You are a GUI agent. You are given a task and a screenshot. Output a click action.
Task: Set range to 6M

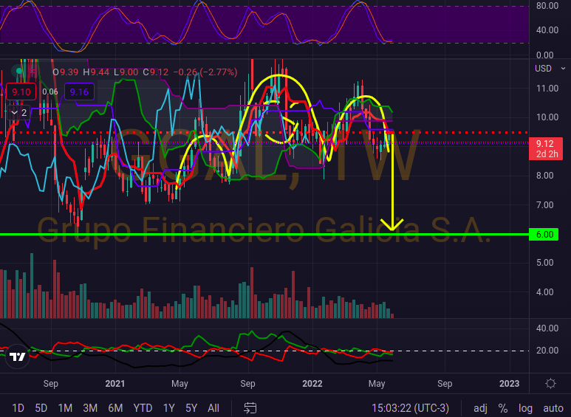tap(115, 407)
